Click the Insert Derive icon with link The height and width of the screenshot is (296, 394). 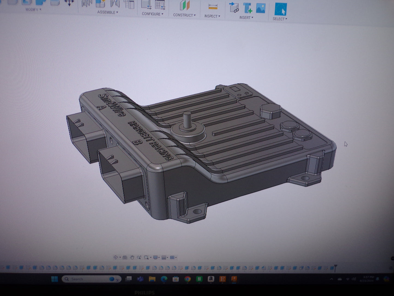tap(234, 7)
